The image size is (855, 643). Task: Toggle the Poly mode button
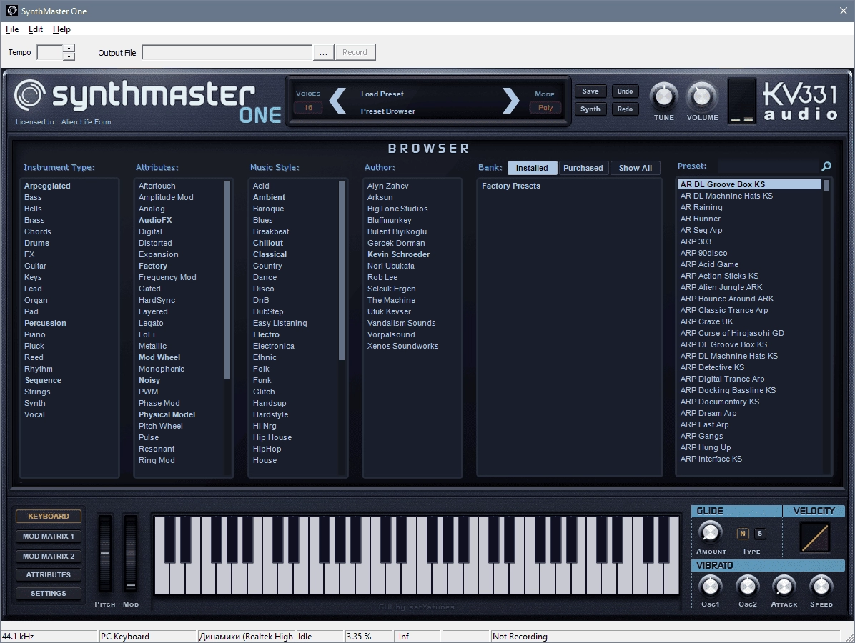[545, 108]
